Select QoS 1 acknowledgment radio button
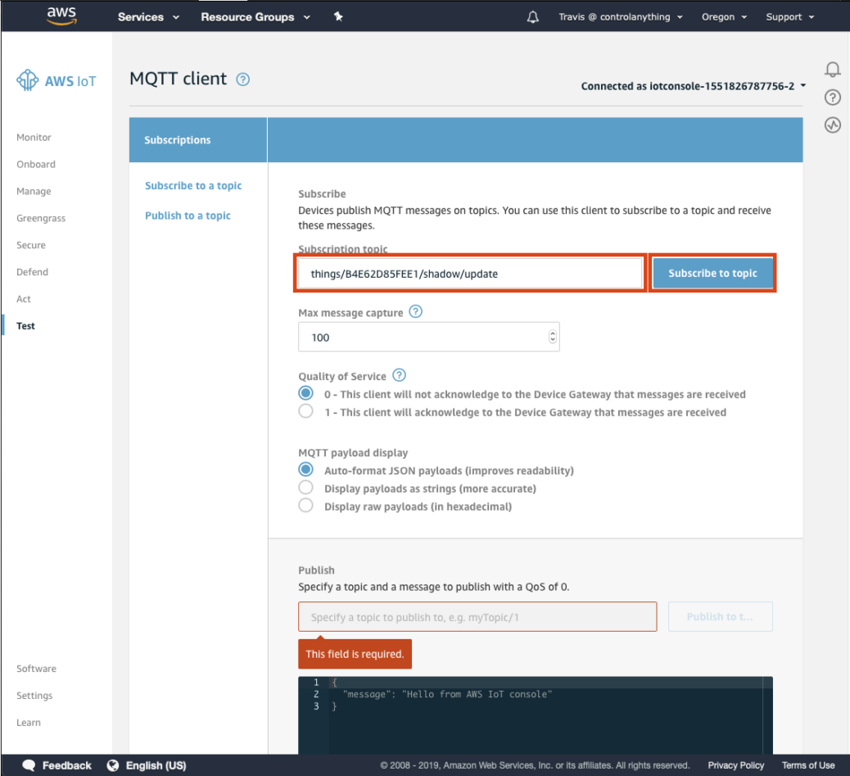Screen dimensions: 850x776 [x=305, y=411]
